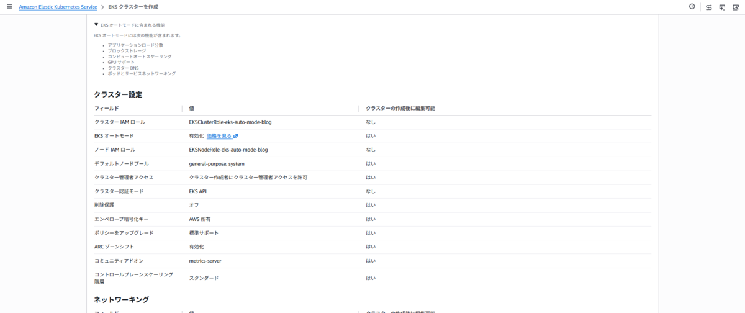This screenshot has width=745, height=313.
Task: Click the ポッドとサービスネットワーキング bullet item
Action: click(x=142, y=73)
